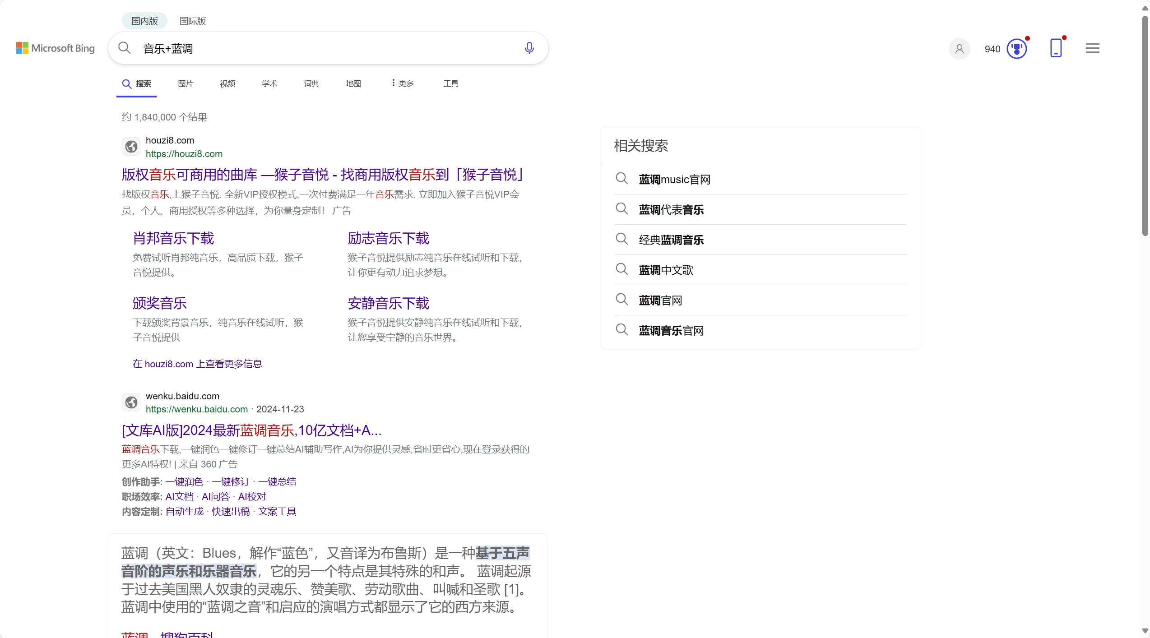Click search icon next to 蓝调官网
Screen dimensions: 1150x638
coord(622,300)
